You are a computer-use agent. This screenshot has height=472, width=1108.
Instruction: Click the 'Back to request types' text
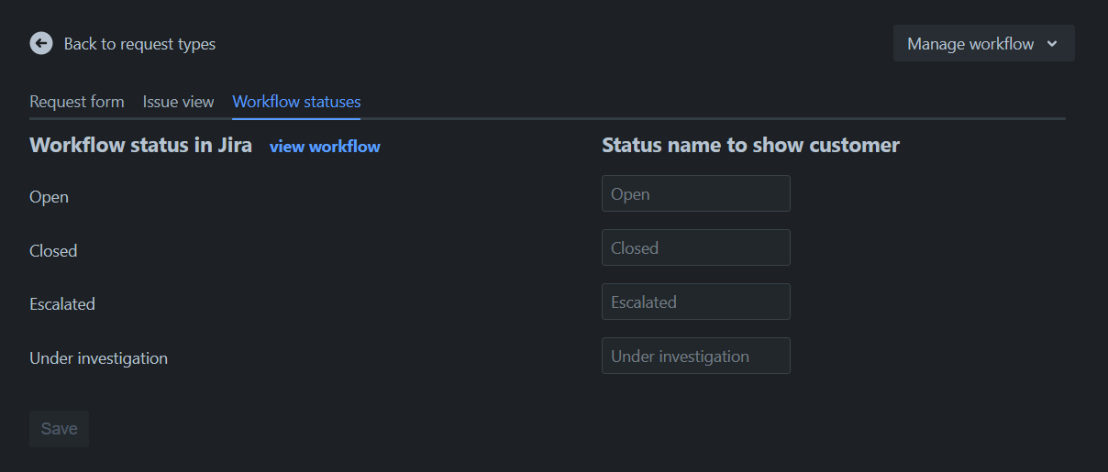point(139,44)
